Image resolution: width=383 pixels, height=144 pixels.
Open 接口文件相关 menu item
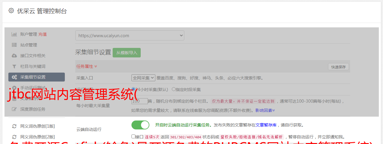(x=33, y=56)
